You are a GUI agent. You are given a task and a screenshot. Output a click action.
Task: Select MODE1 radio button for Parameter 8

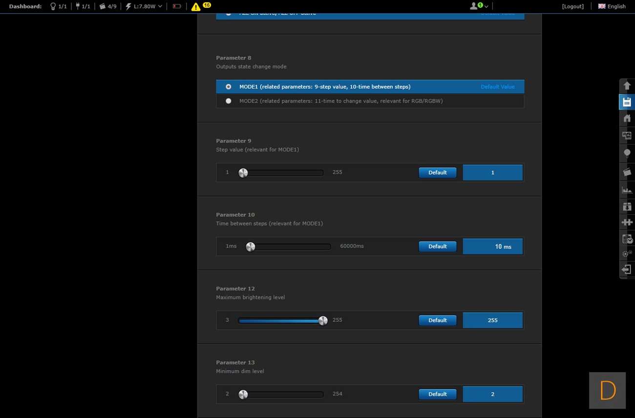(228, 87)
